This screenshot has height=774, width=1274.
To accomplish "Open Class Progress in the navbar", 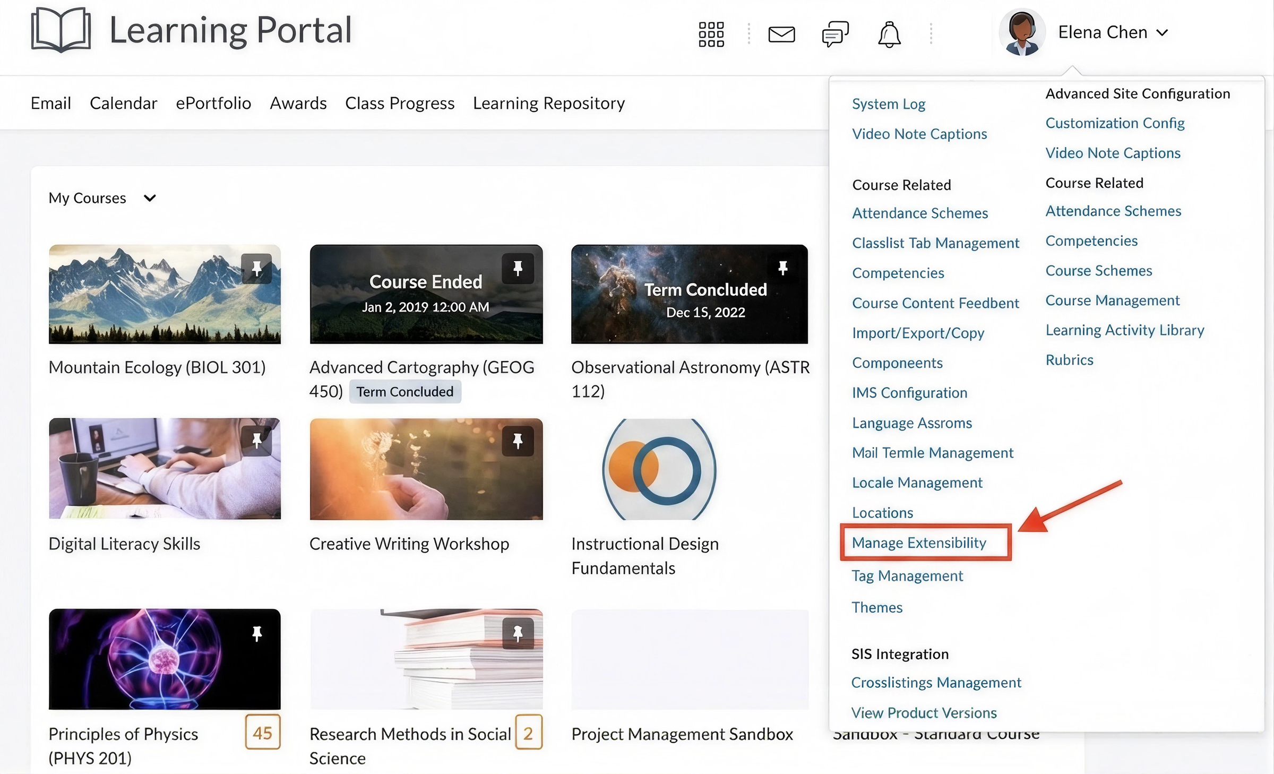I will [x=400, y=103].
